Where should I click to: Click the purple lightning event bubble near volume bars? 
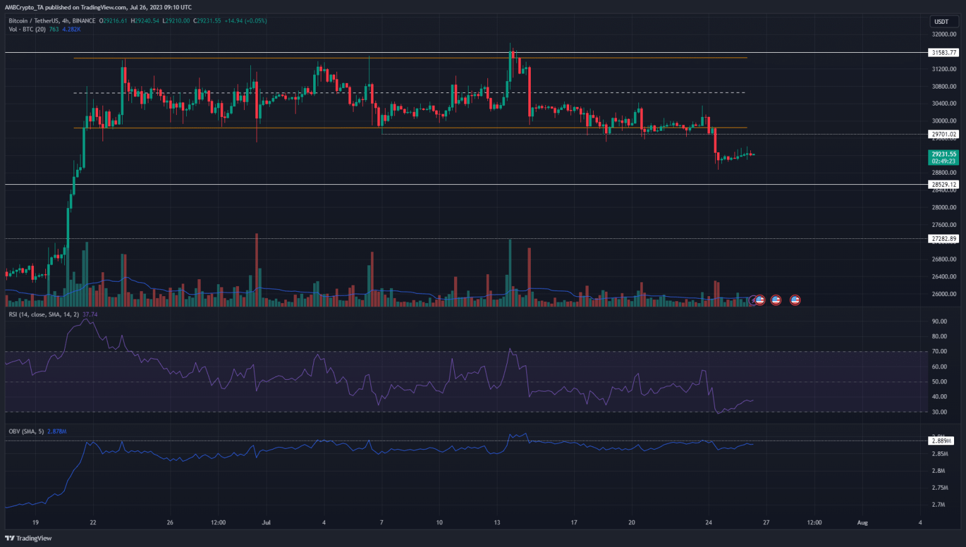[753, 300]
